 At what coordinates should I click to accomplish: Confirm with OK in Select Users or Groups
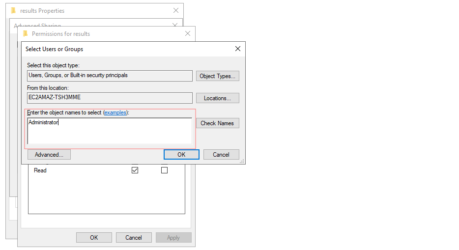pyautogui.click(x=181, y=155)
